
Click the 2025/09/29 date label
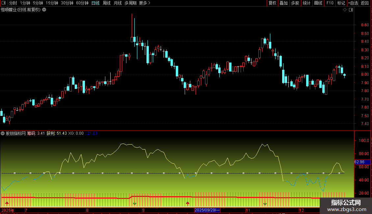point(207,210)
